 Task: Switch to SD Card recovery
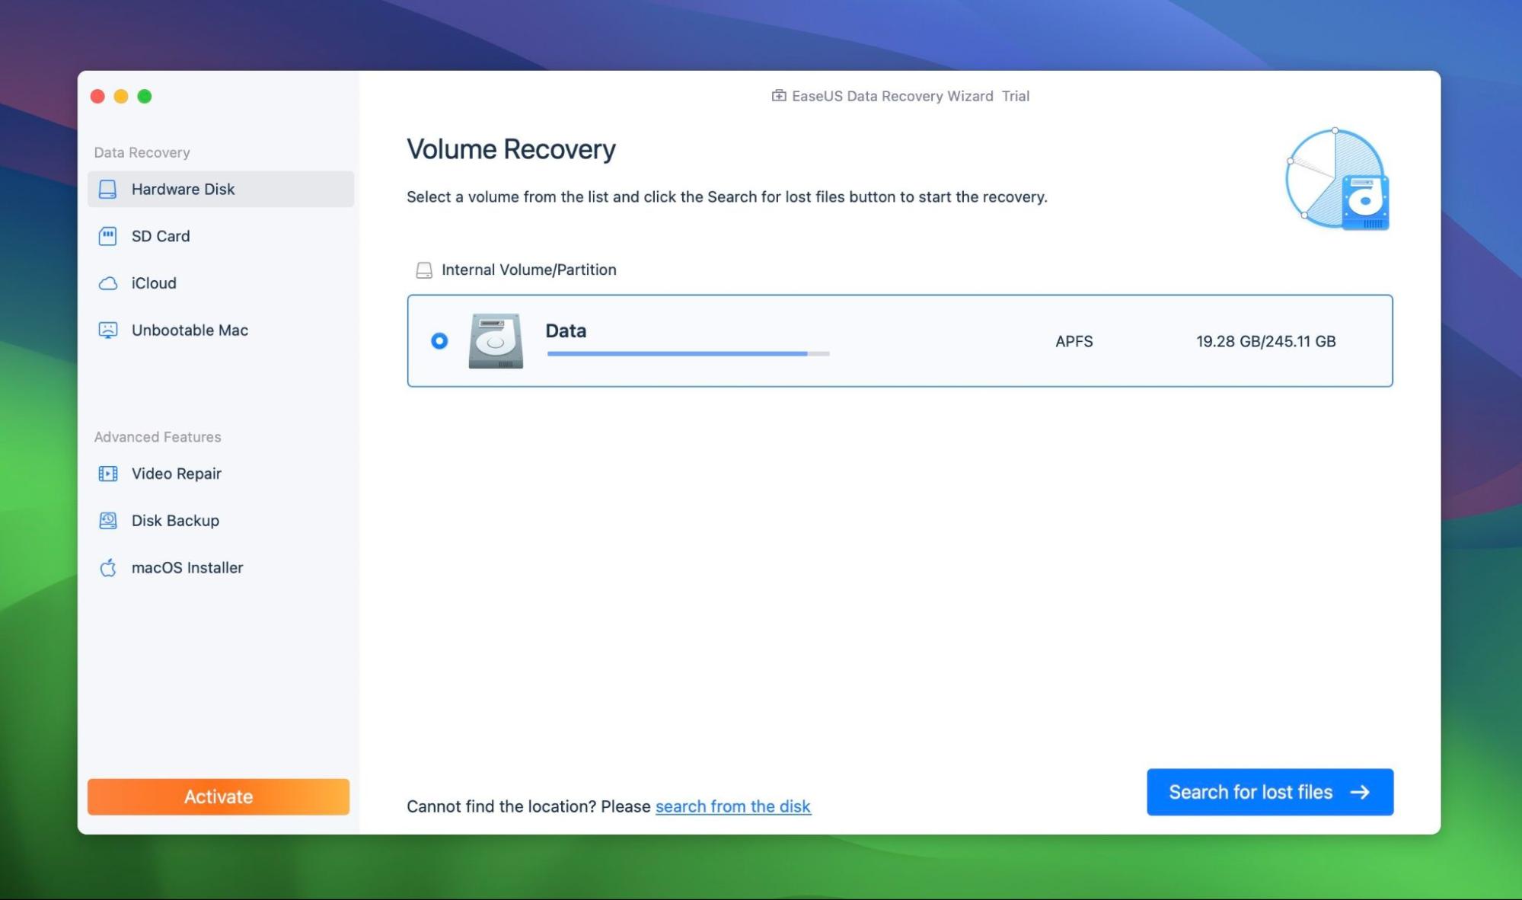tap(221, 236)
